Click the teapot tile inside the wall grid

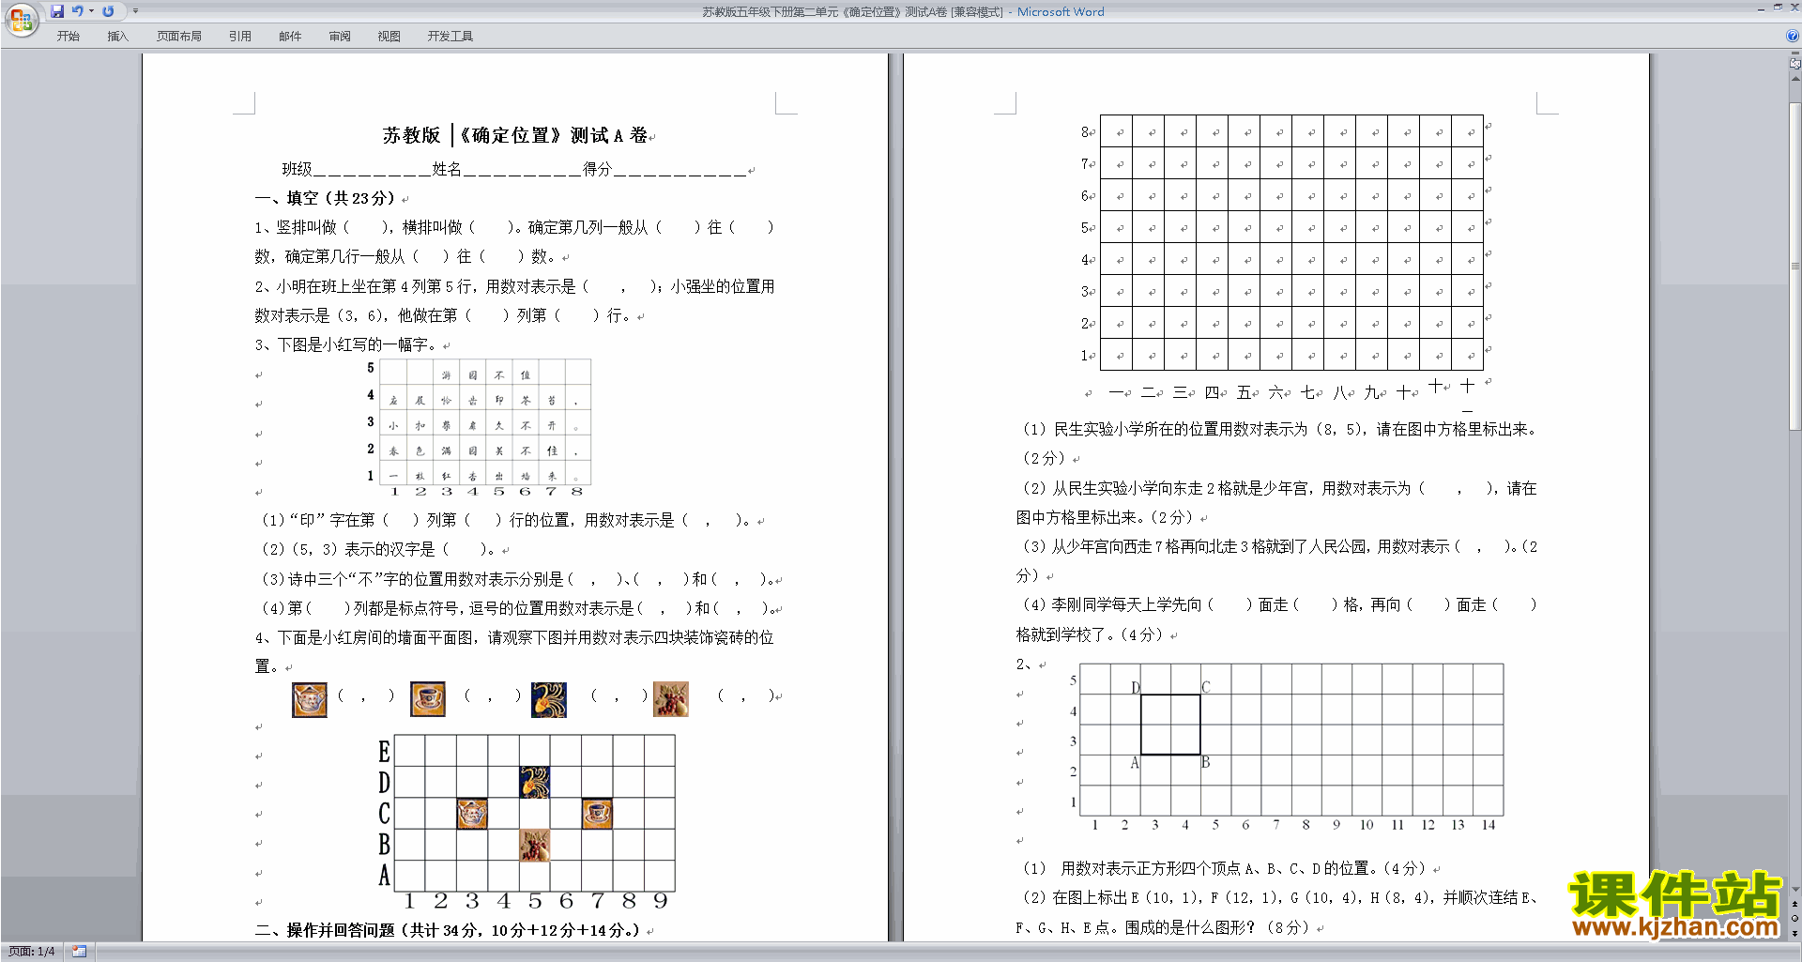(x=472, y=813)
